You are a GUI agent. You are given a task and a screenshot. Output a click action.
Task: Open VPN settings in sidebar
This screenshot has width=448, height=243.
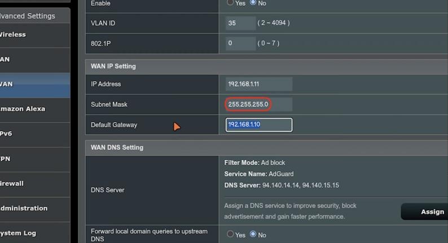coord(35,159)
